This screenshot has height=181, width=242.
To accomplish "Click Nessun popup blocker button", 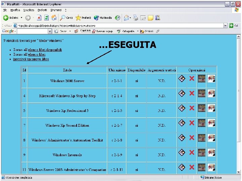I will click(x=103, y=32).
